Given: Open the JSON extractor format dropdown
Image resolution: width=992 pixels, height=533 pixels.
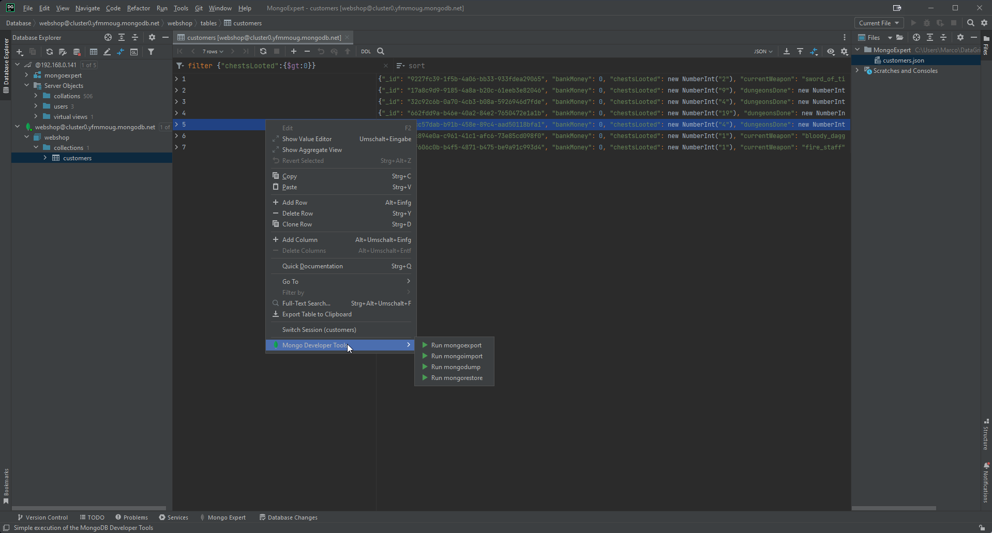Looking at the screenshot, I should (763, 51).
